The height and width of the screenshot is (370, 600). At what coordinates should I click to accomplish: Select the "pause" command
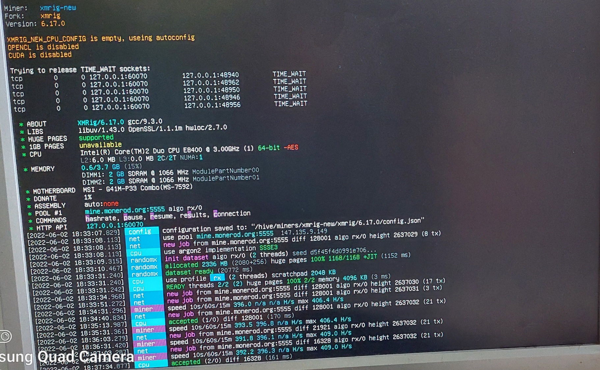133,217
